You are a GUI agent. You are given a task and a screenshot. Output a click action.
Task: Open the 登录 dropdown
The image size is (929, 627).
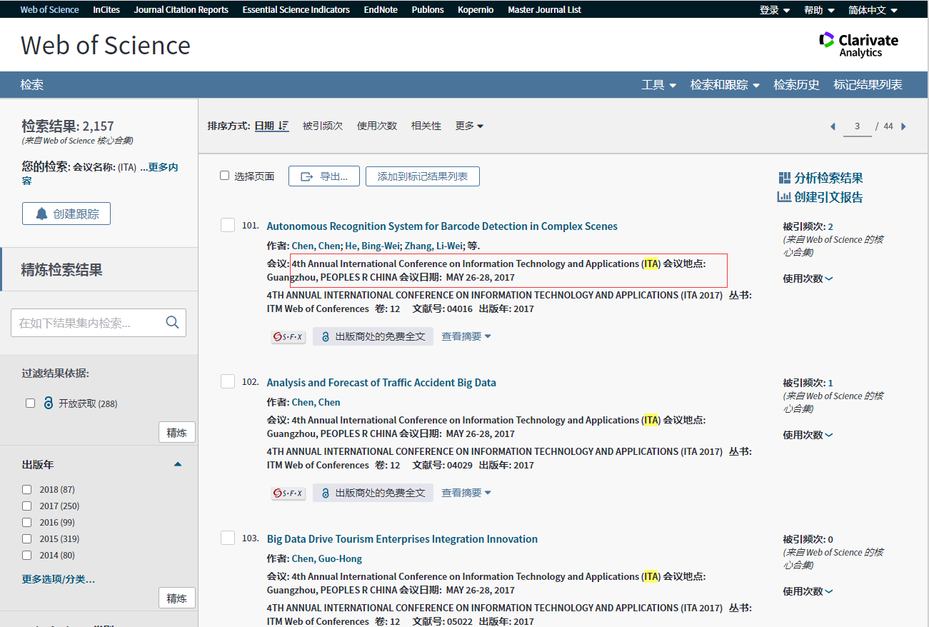click(x=775, y=10)
